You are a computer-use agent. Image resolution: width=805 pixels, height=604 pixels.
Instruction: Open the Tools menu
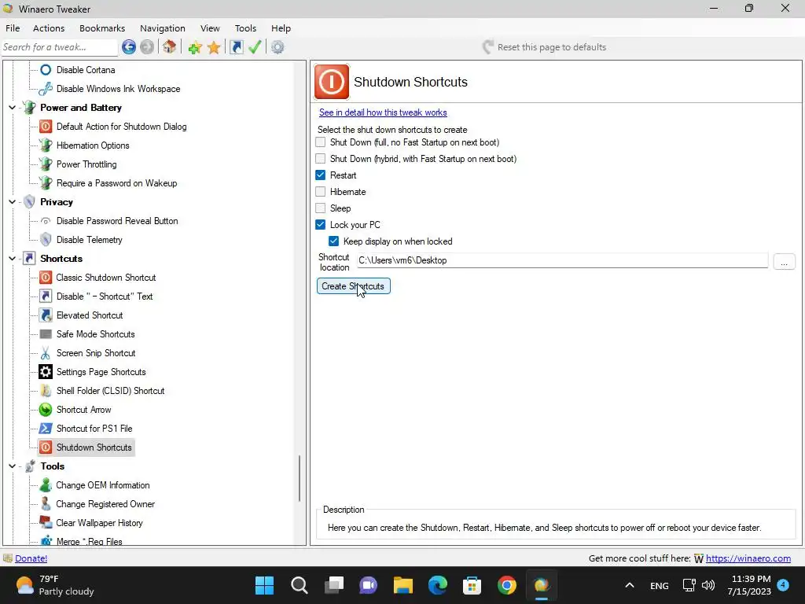click(x=245, y=28)
